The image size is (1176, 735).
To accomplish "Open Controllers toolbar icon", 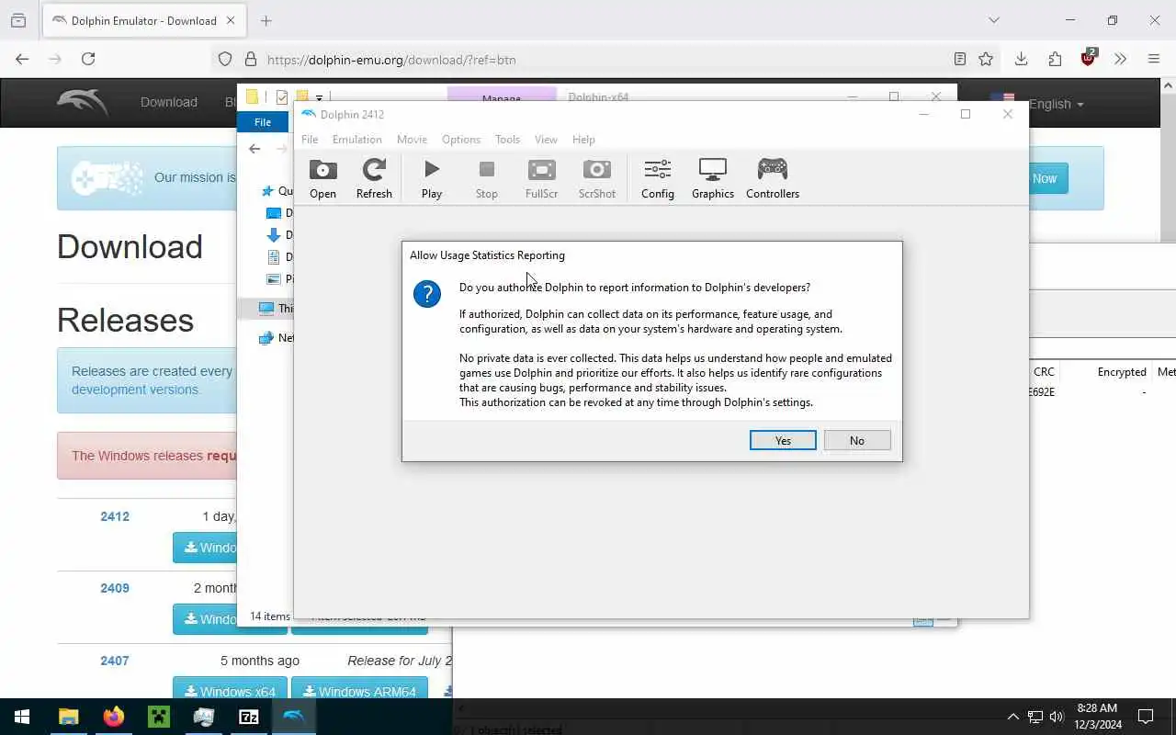I will 773,179.
